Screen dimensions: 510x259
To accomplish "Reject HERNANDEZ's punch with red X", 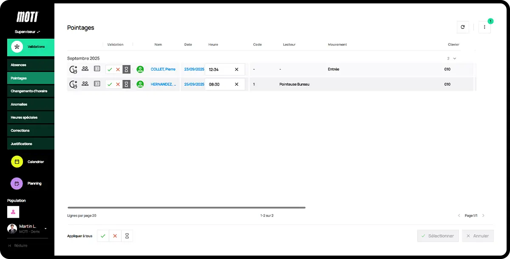I will pyautogui.click(x=118, y=84).
